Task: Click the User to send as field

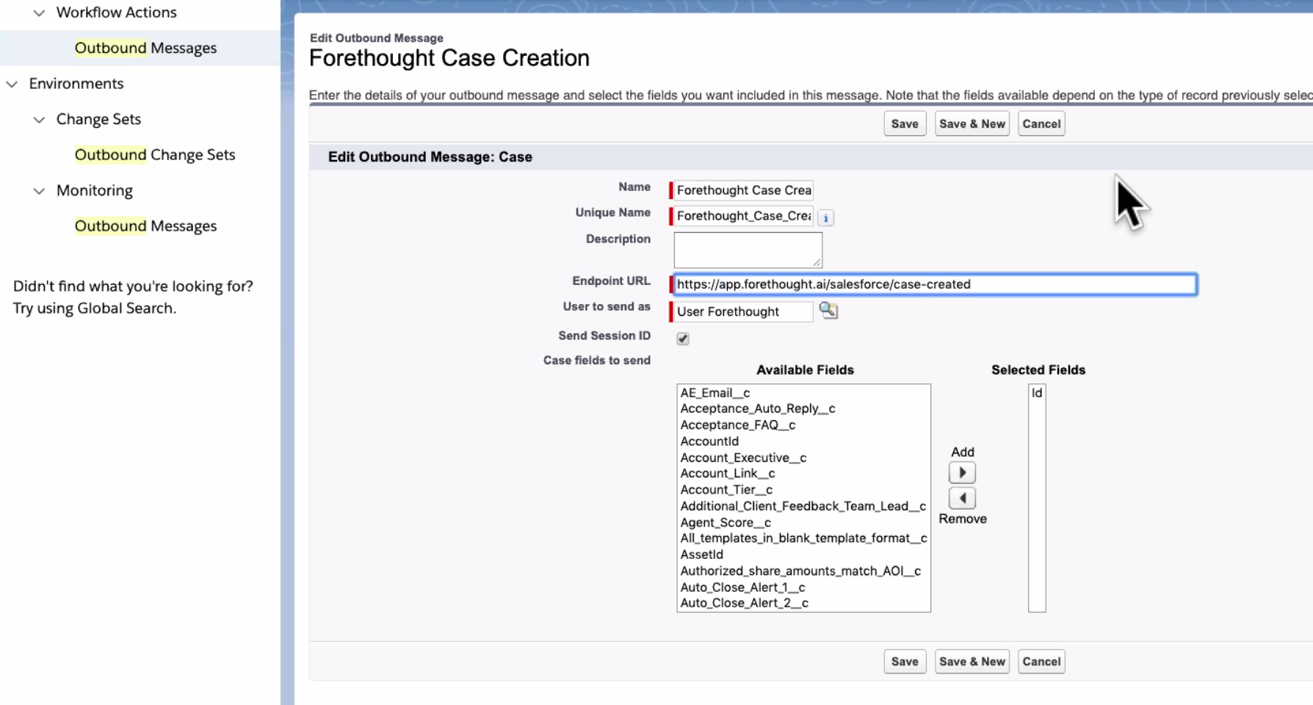Action: tap(743, 311)
